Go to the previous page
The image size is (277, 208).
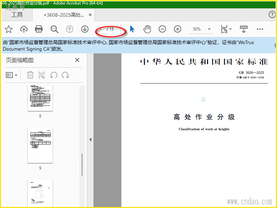pyautogui.click(x=70, y=29)
